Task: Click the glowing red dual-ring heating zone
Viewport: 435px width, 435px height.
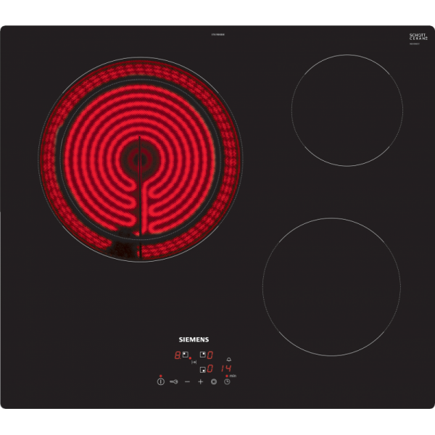Action: tap(141, 159)
